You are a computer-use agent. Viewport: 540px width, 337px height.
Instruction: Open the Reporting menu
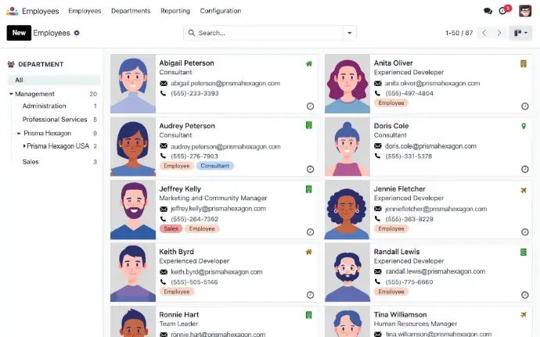[175, 11]
